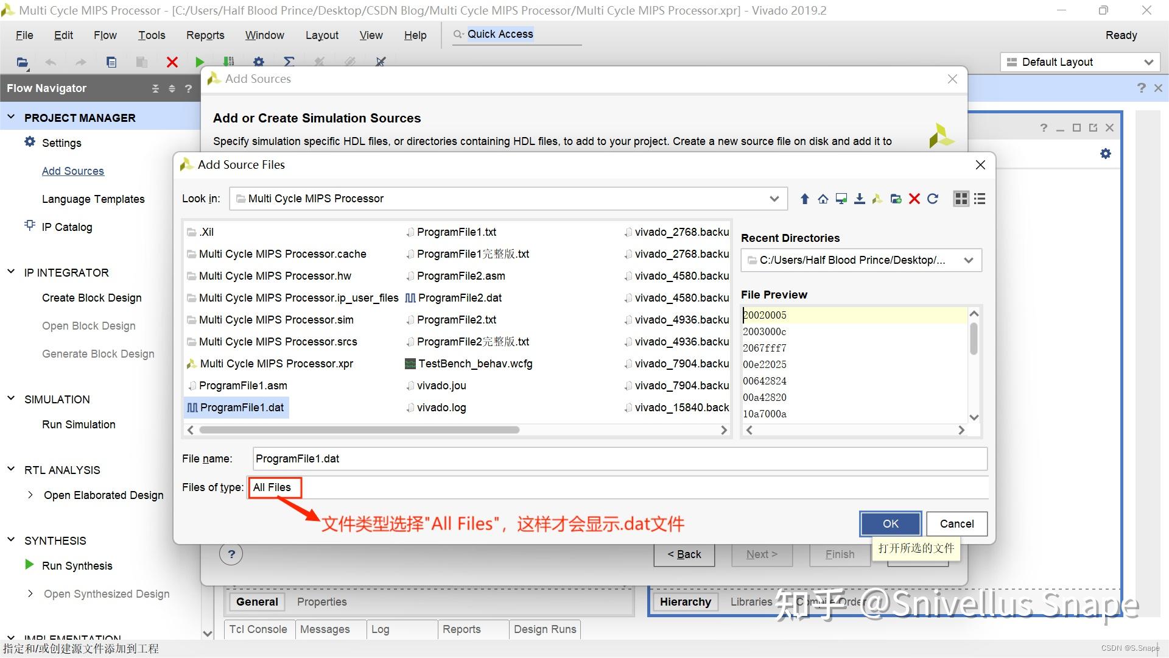Click the open file folder icon

coord(22,62)
